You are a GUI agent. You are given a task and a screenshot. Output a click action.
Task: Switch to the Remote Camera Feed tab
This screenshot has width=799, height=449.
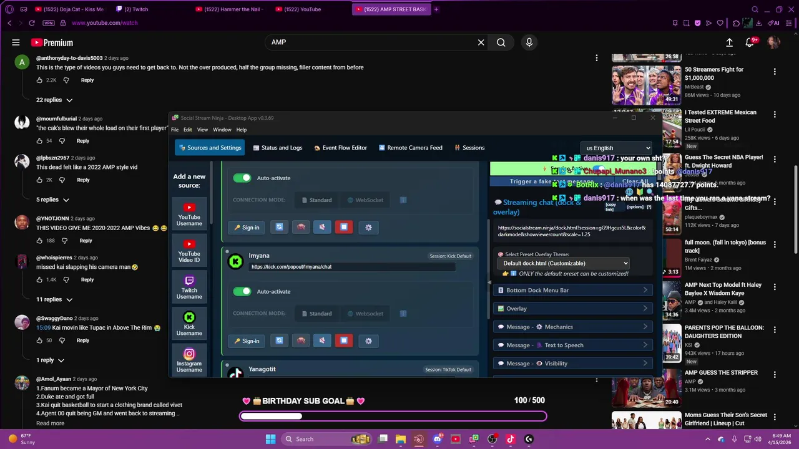coord(410,148)
